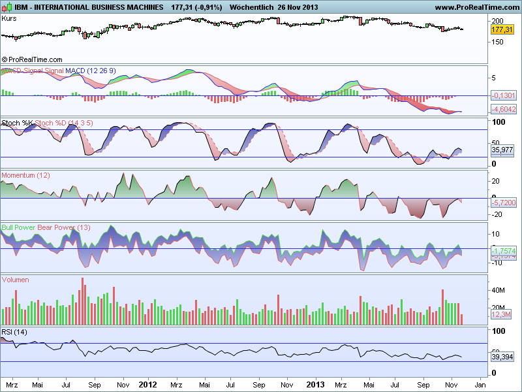The width and height of the screenshot is (522, 392).
Task: Click the MACD value -4,6042 tag
Action: click(x=504, y=109)
